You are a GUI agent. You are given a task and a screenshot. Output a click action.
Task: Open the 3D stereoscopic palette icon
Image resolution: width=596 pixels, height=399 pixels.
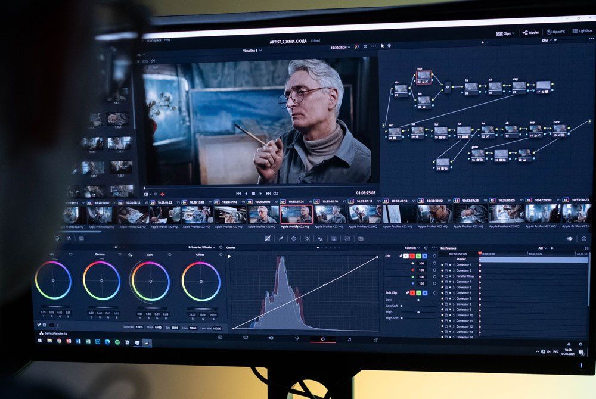361,239
